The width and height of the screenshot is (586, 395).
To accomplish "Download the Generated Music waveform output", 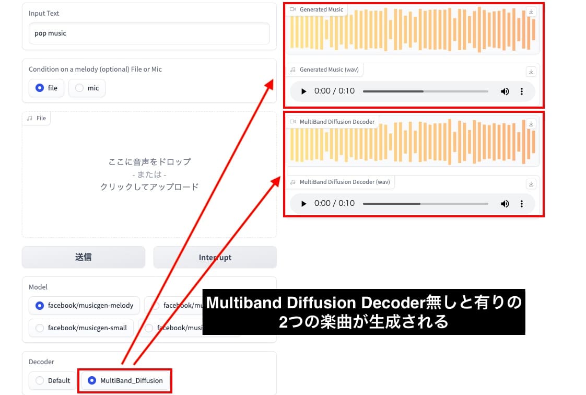I will tap(531, 11).
